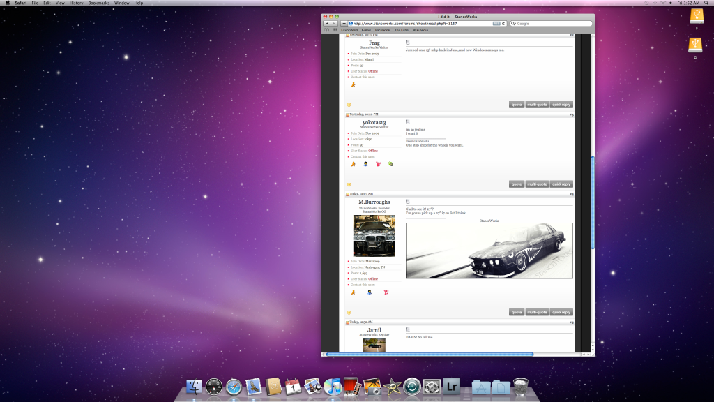Click the AIM icon in Frag's contact row
This screenshot has width=714, height=402.
coord(353,84)
